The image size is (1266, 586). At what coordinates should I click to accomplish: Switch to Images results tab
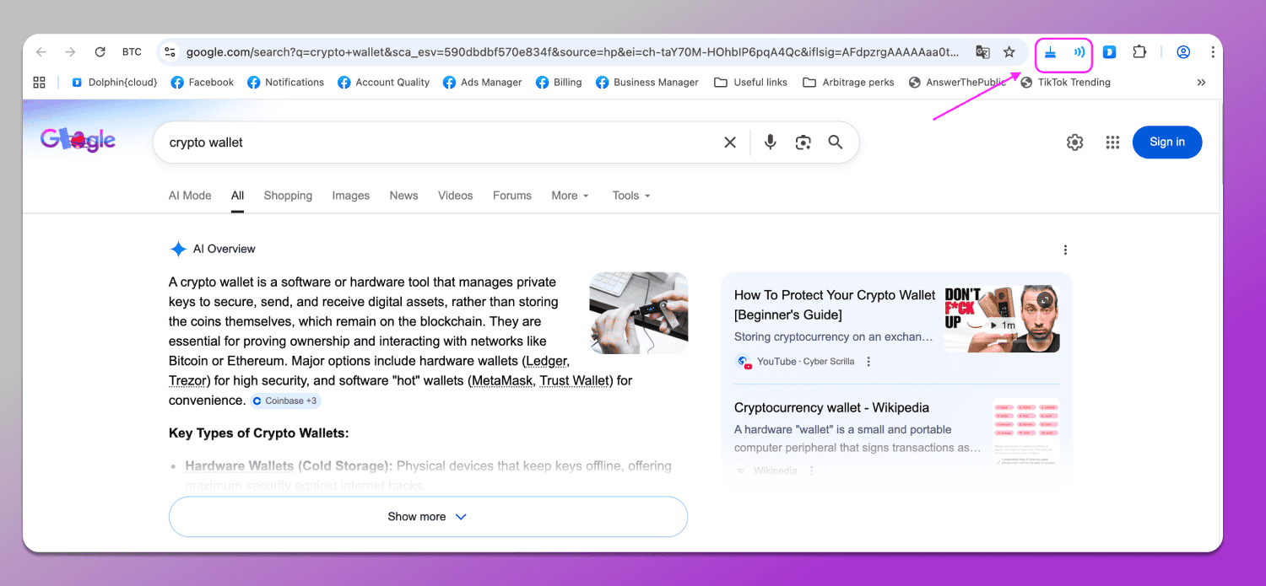point(351,196)
